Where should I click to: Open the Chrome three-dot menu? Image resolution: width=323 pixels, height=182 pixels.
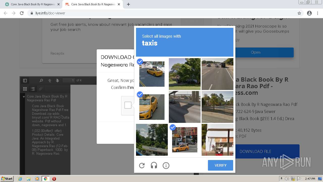point(317,13)
